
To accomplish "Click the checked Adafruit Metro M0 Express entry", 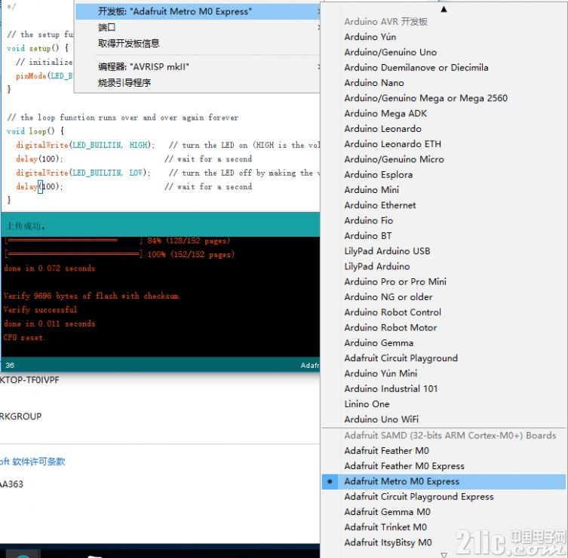I will pos(444,481).
